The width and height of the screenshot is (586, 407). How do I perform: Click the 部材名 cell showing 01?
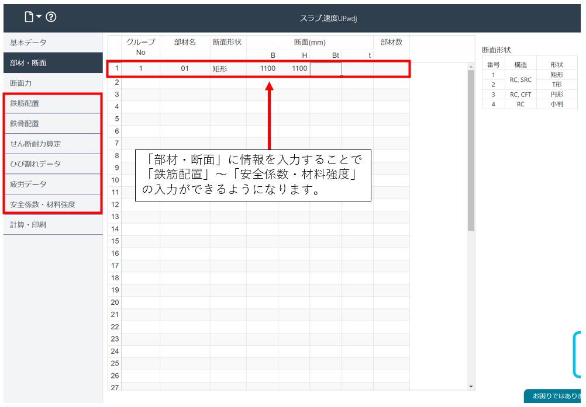185,69
